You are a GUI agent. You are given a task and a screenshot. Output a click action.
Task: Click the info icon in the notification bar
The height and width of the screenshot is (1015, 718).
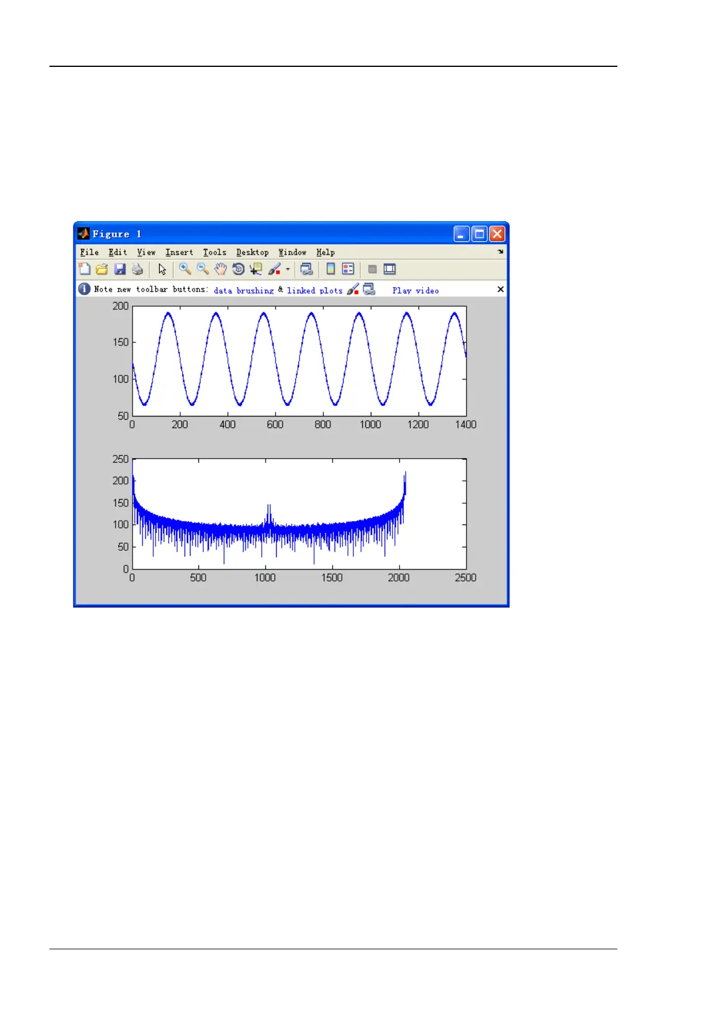(84, 289)
